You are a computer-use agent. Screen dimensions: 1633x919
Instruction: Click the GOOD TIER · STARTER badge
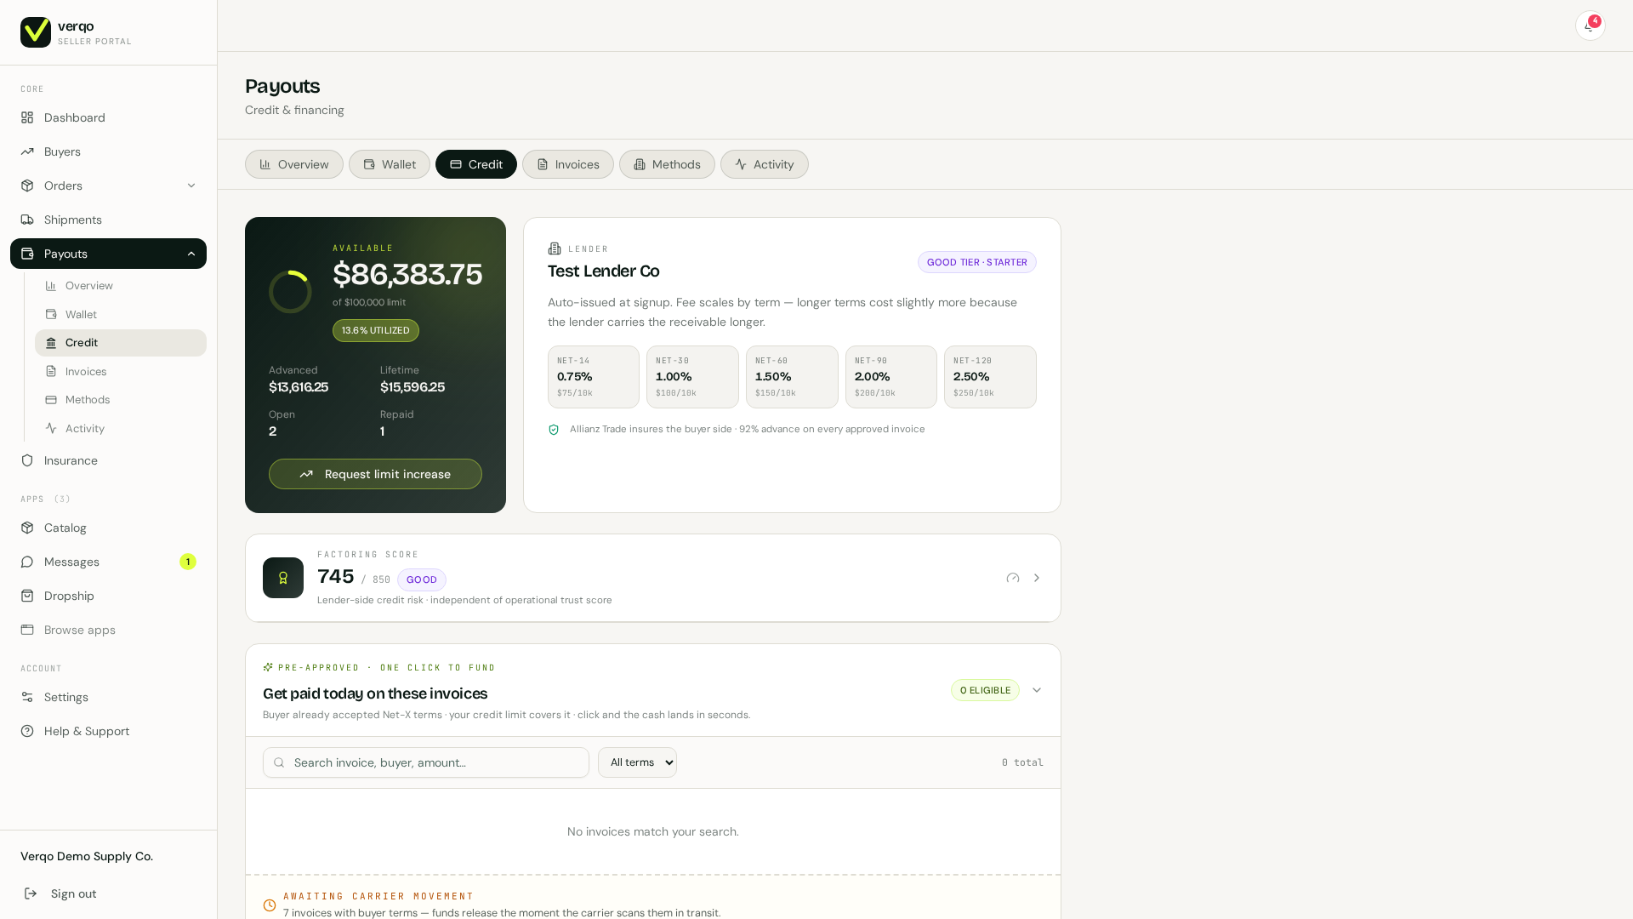click(x=977, y=262)
